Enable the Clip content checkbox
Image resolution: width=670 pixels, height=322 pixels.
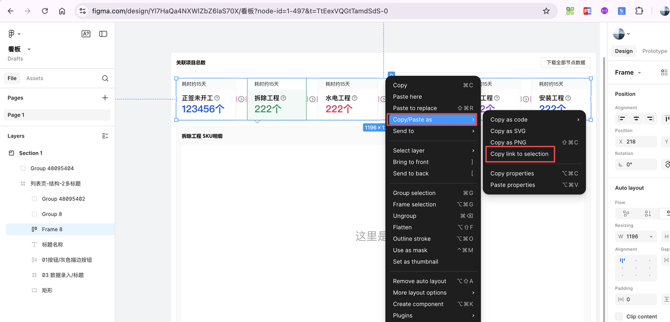[x=619, y=316]
